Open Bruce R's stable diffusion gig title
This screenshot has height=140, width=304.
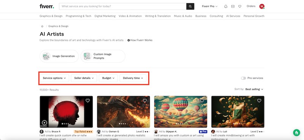click(63, 137)
